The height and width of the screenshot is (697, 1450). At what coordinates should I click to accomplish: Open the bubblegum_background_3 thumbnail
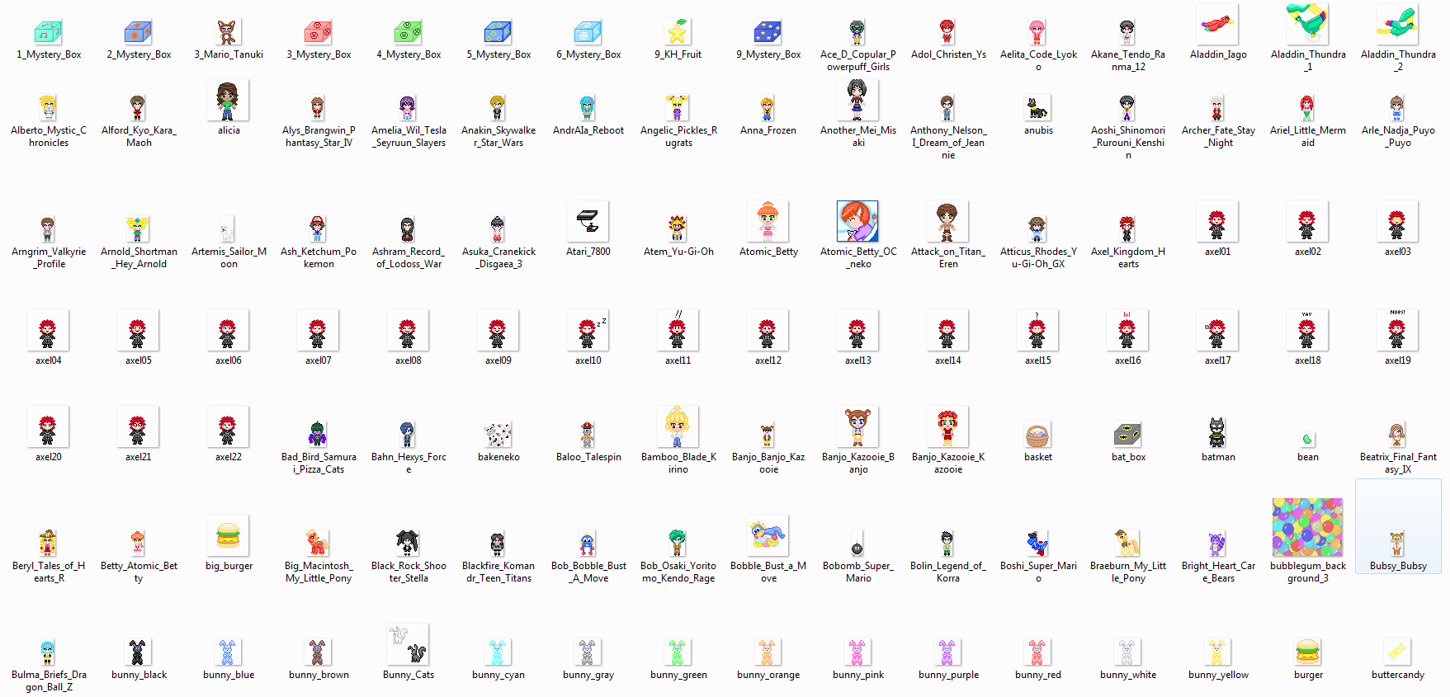tap(1307, 527)
